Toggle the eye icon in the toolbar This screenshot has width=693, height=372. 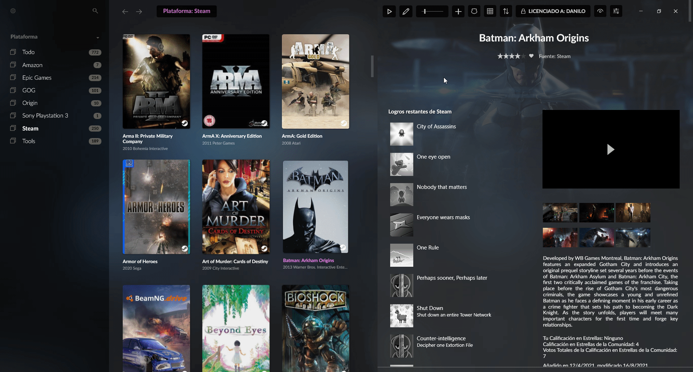pos(600,11)
